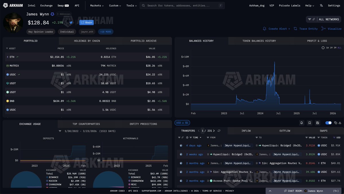Click the BNB token icon in portfolio

(7, 101)
